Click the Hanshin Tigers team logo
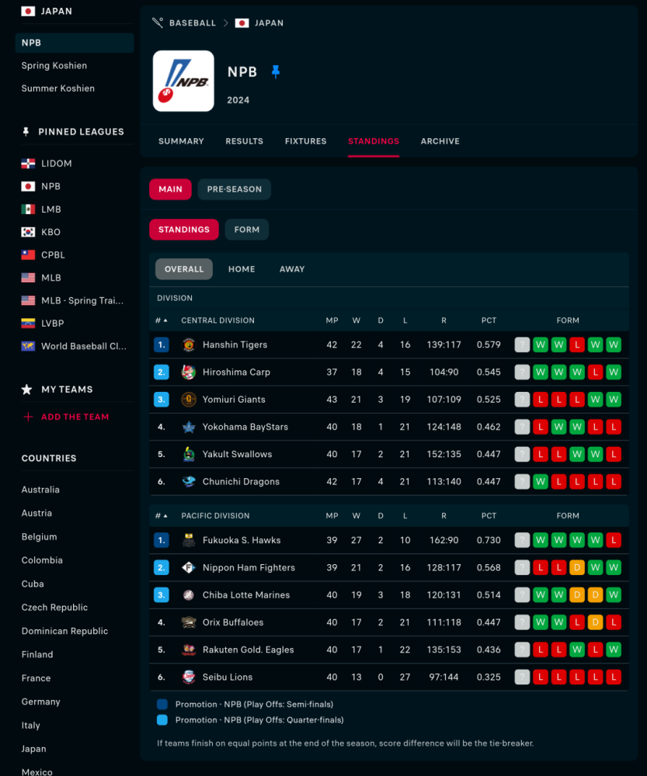647x776 pixels. tap(188, 345)
